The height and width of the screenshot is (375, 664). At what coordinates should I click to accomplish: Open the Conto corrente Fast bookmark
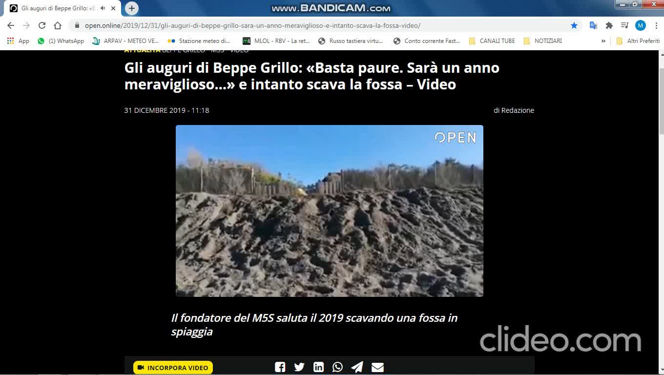427,41
